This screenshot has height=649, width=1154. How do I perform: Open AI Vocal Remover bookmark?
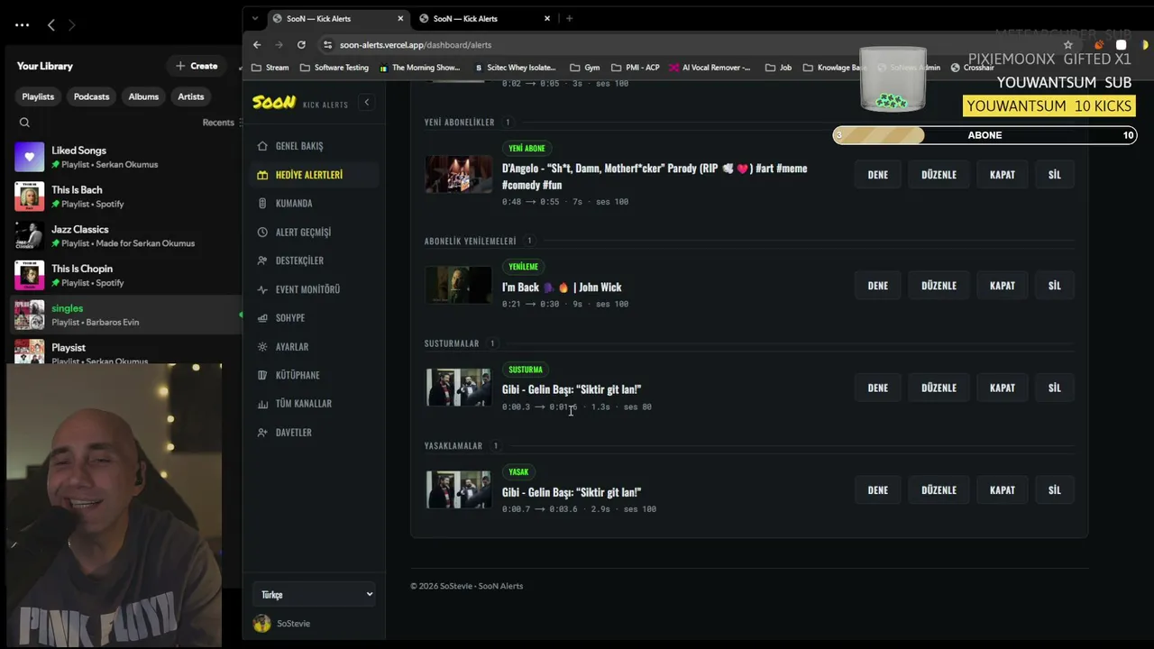(709, 68)
